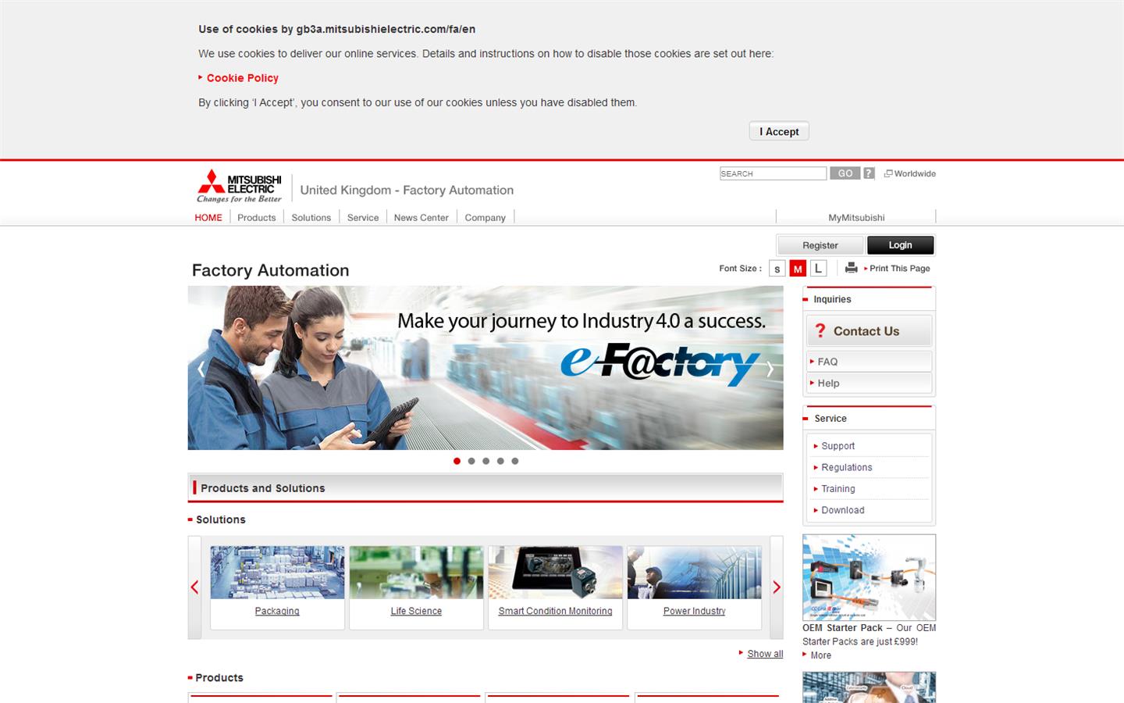Screen dimensions: 1124x703
Task: Click the Register button
Action: click(x=820, y=245)
